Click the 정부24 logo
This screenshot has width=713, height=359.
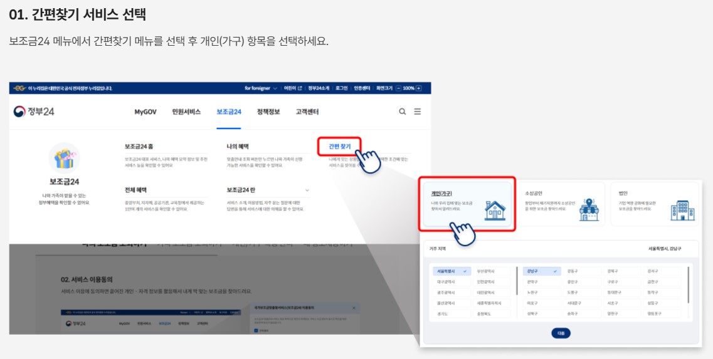[34, 112]
